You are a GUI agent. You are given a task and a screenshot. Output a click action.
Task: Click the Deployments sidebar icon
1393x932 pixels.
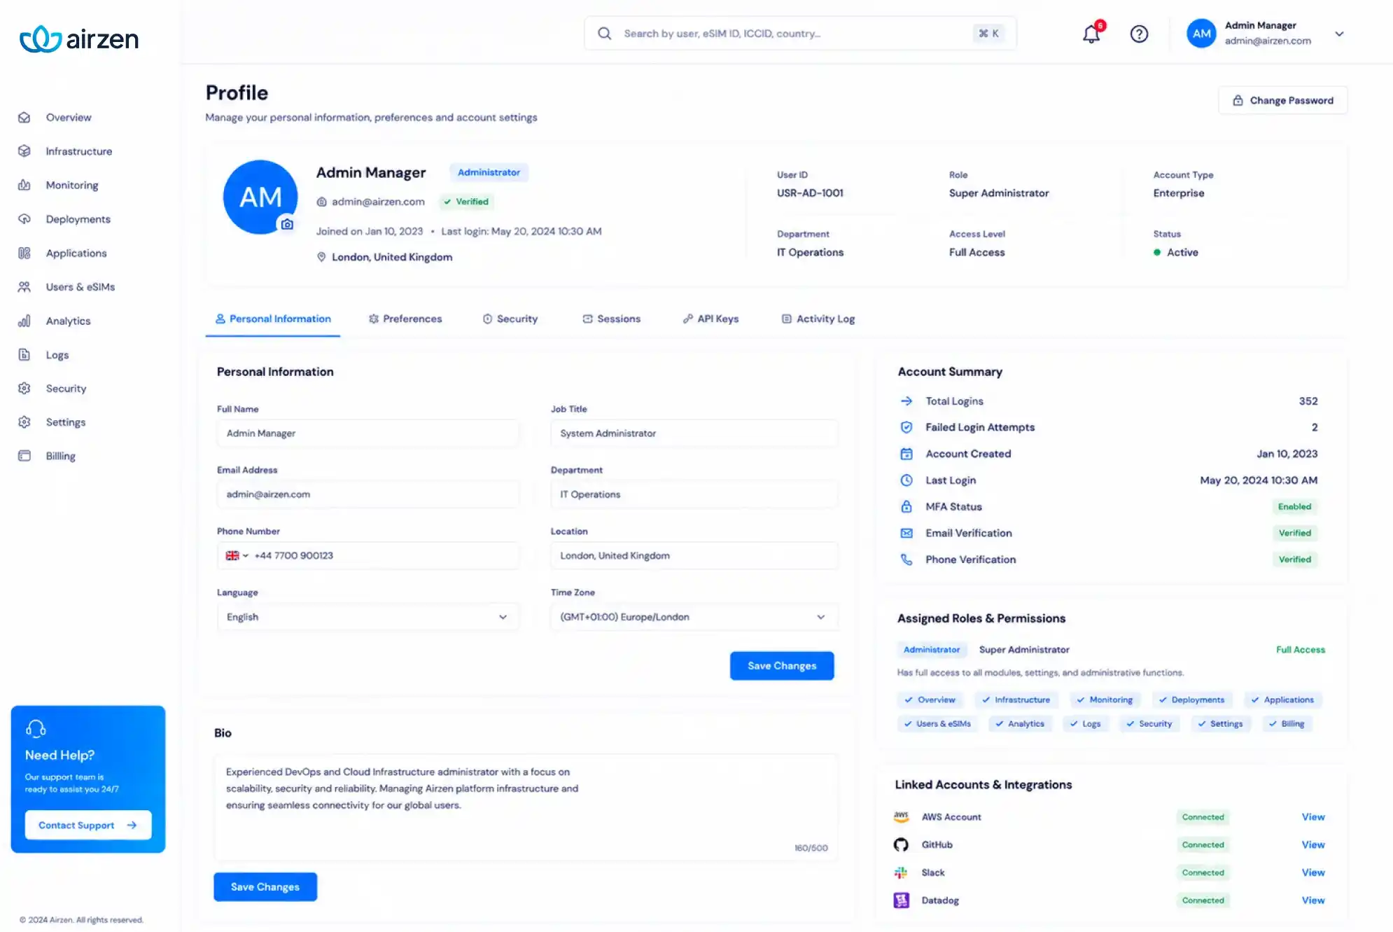click(24, 219)
